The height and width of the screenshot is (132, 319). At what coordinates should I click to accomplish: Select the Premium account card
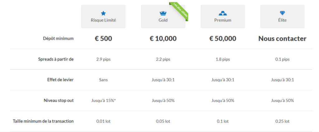[x=223, y=16]
